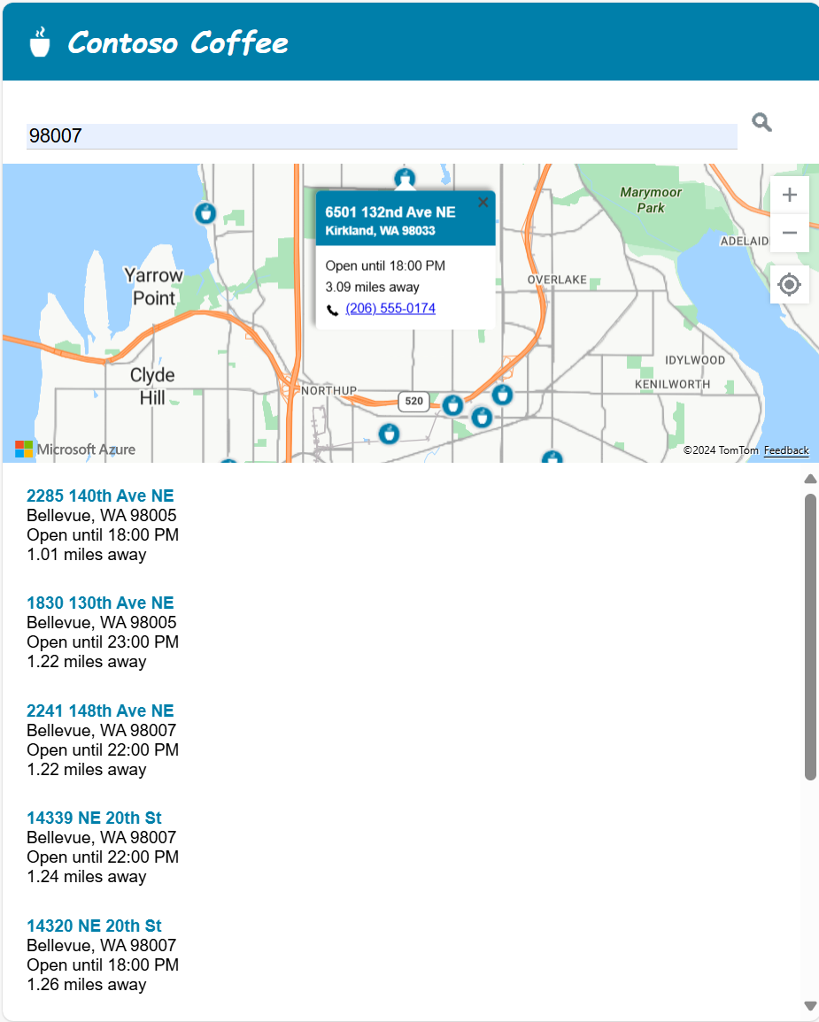The image size is (819, 1022).
Task: Click the results list scroll up arrow
Action: [x=809, y=479]
